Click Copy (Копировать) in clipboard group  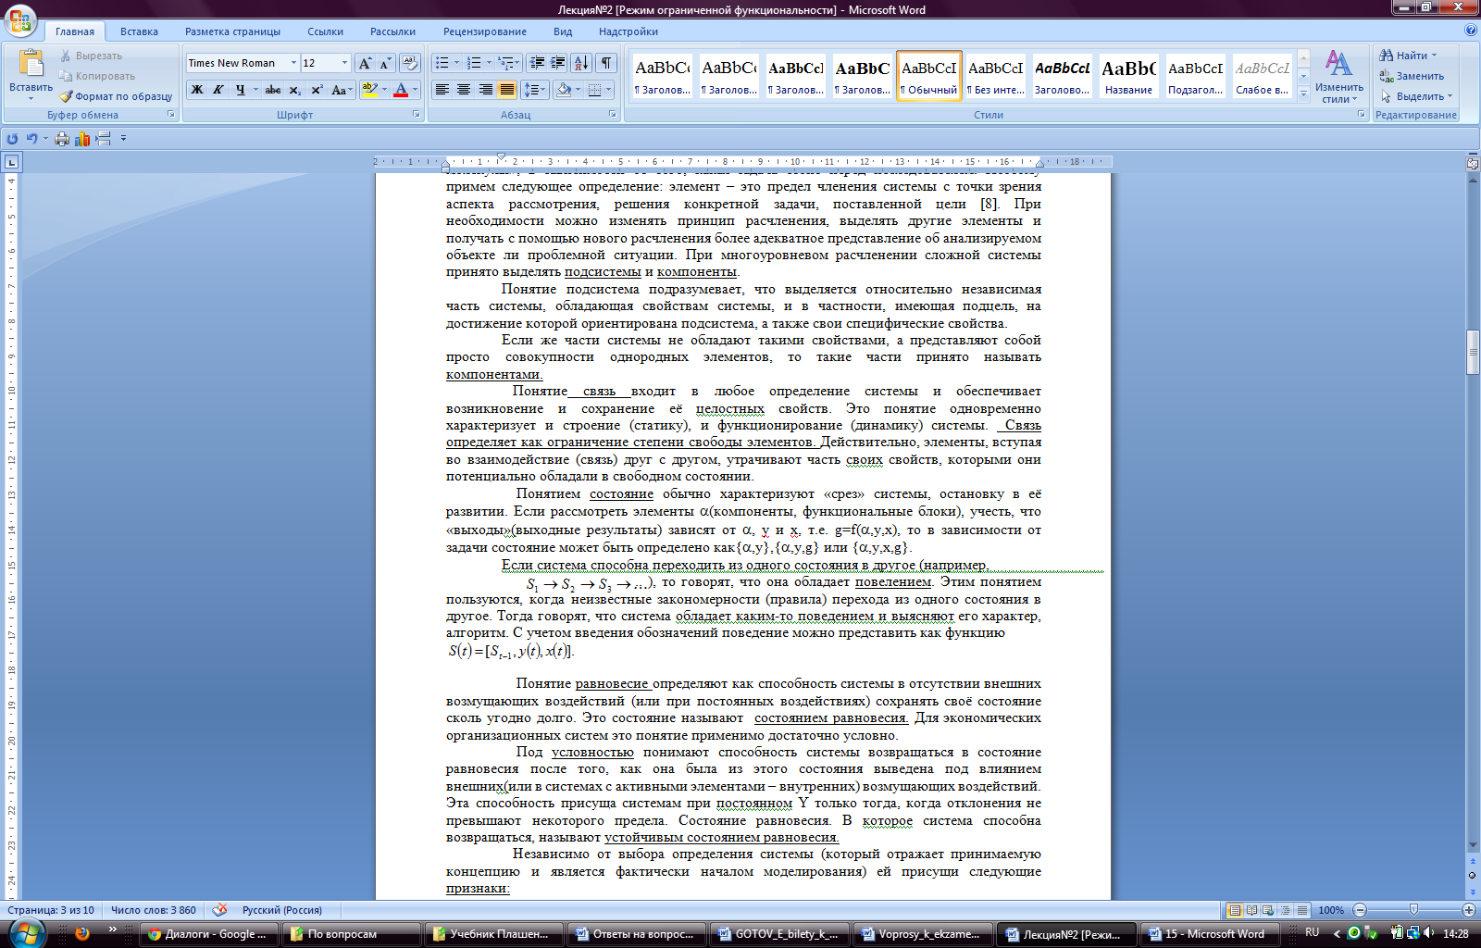(97, 76)
